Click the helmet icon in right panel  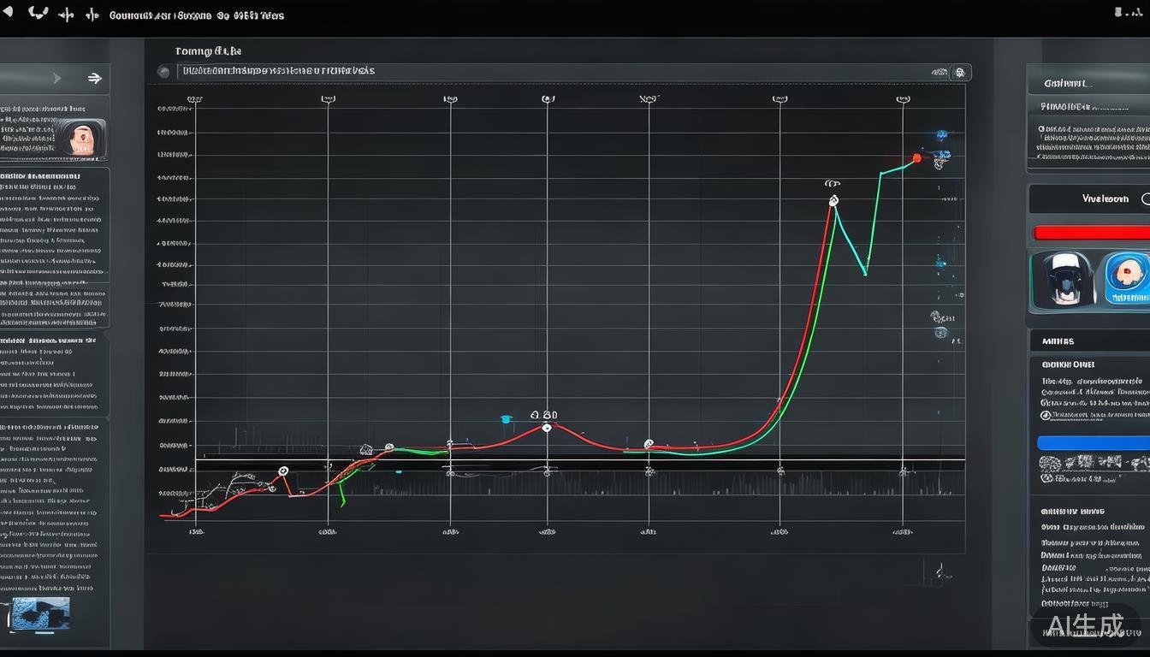pyautogui.click(x=1063, y=278)
